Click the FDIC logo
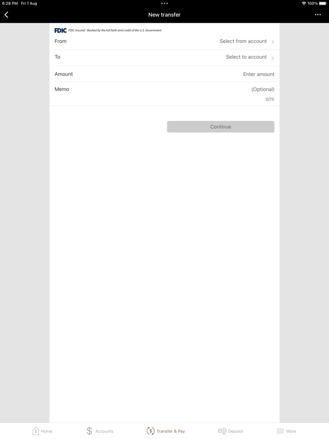 (61, 30)
